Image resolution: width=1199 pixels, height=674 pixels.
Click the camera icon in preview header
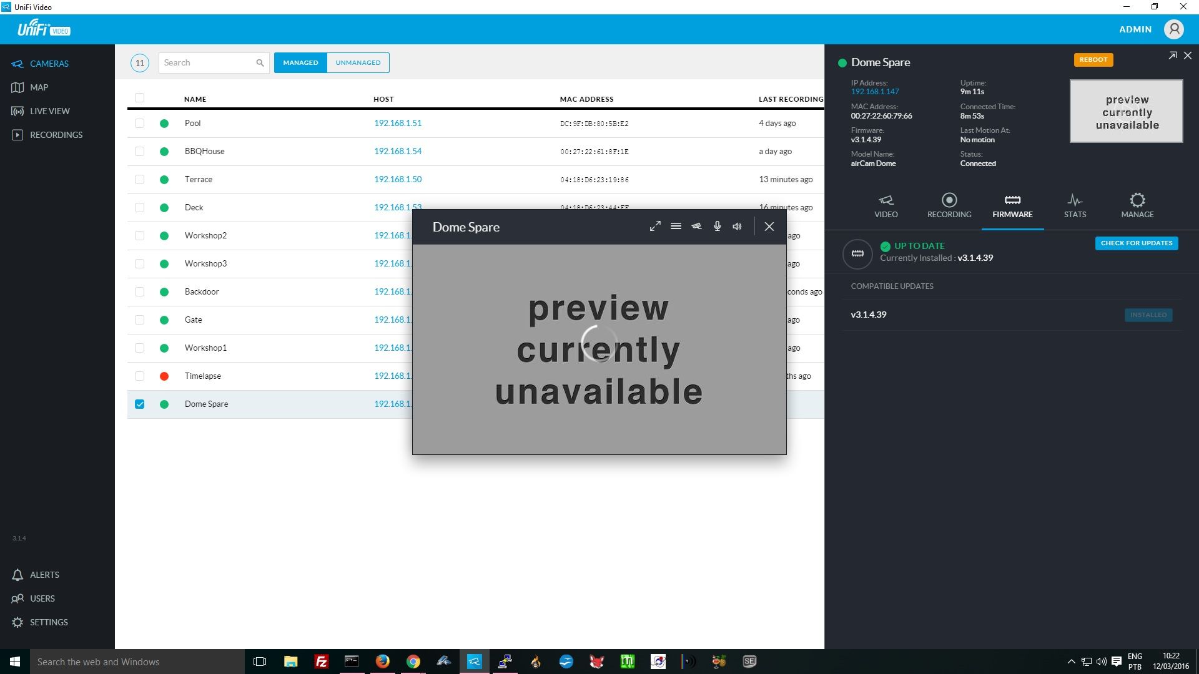coord(696,227)
